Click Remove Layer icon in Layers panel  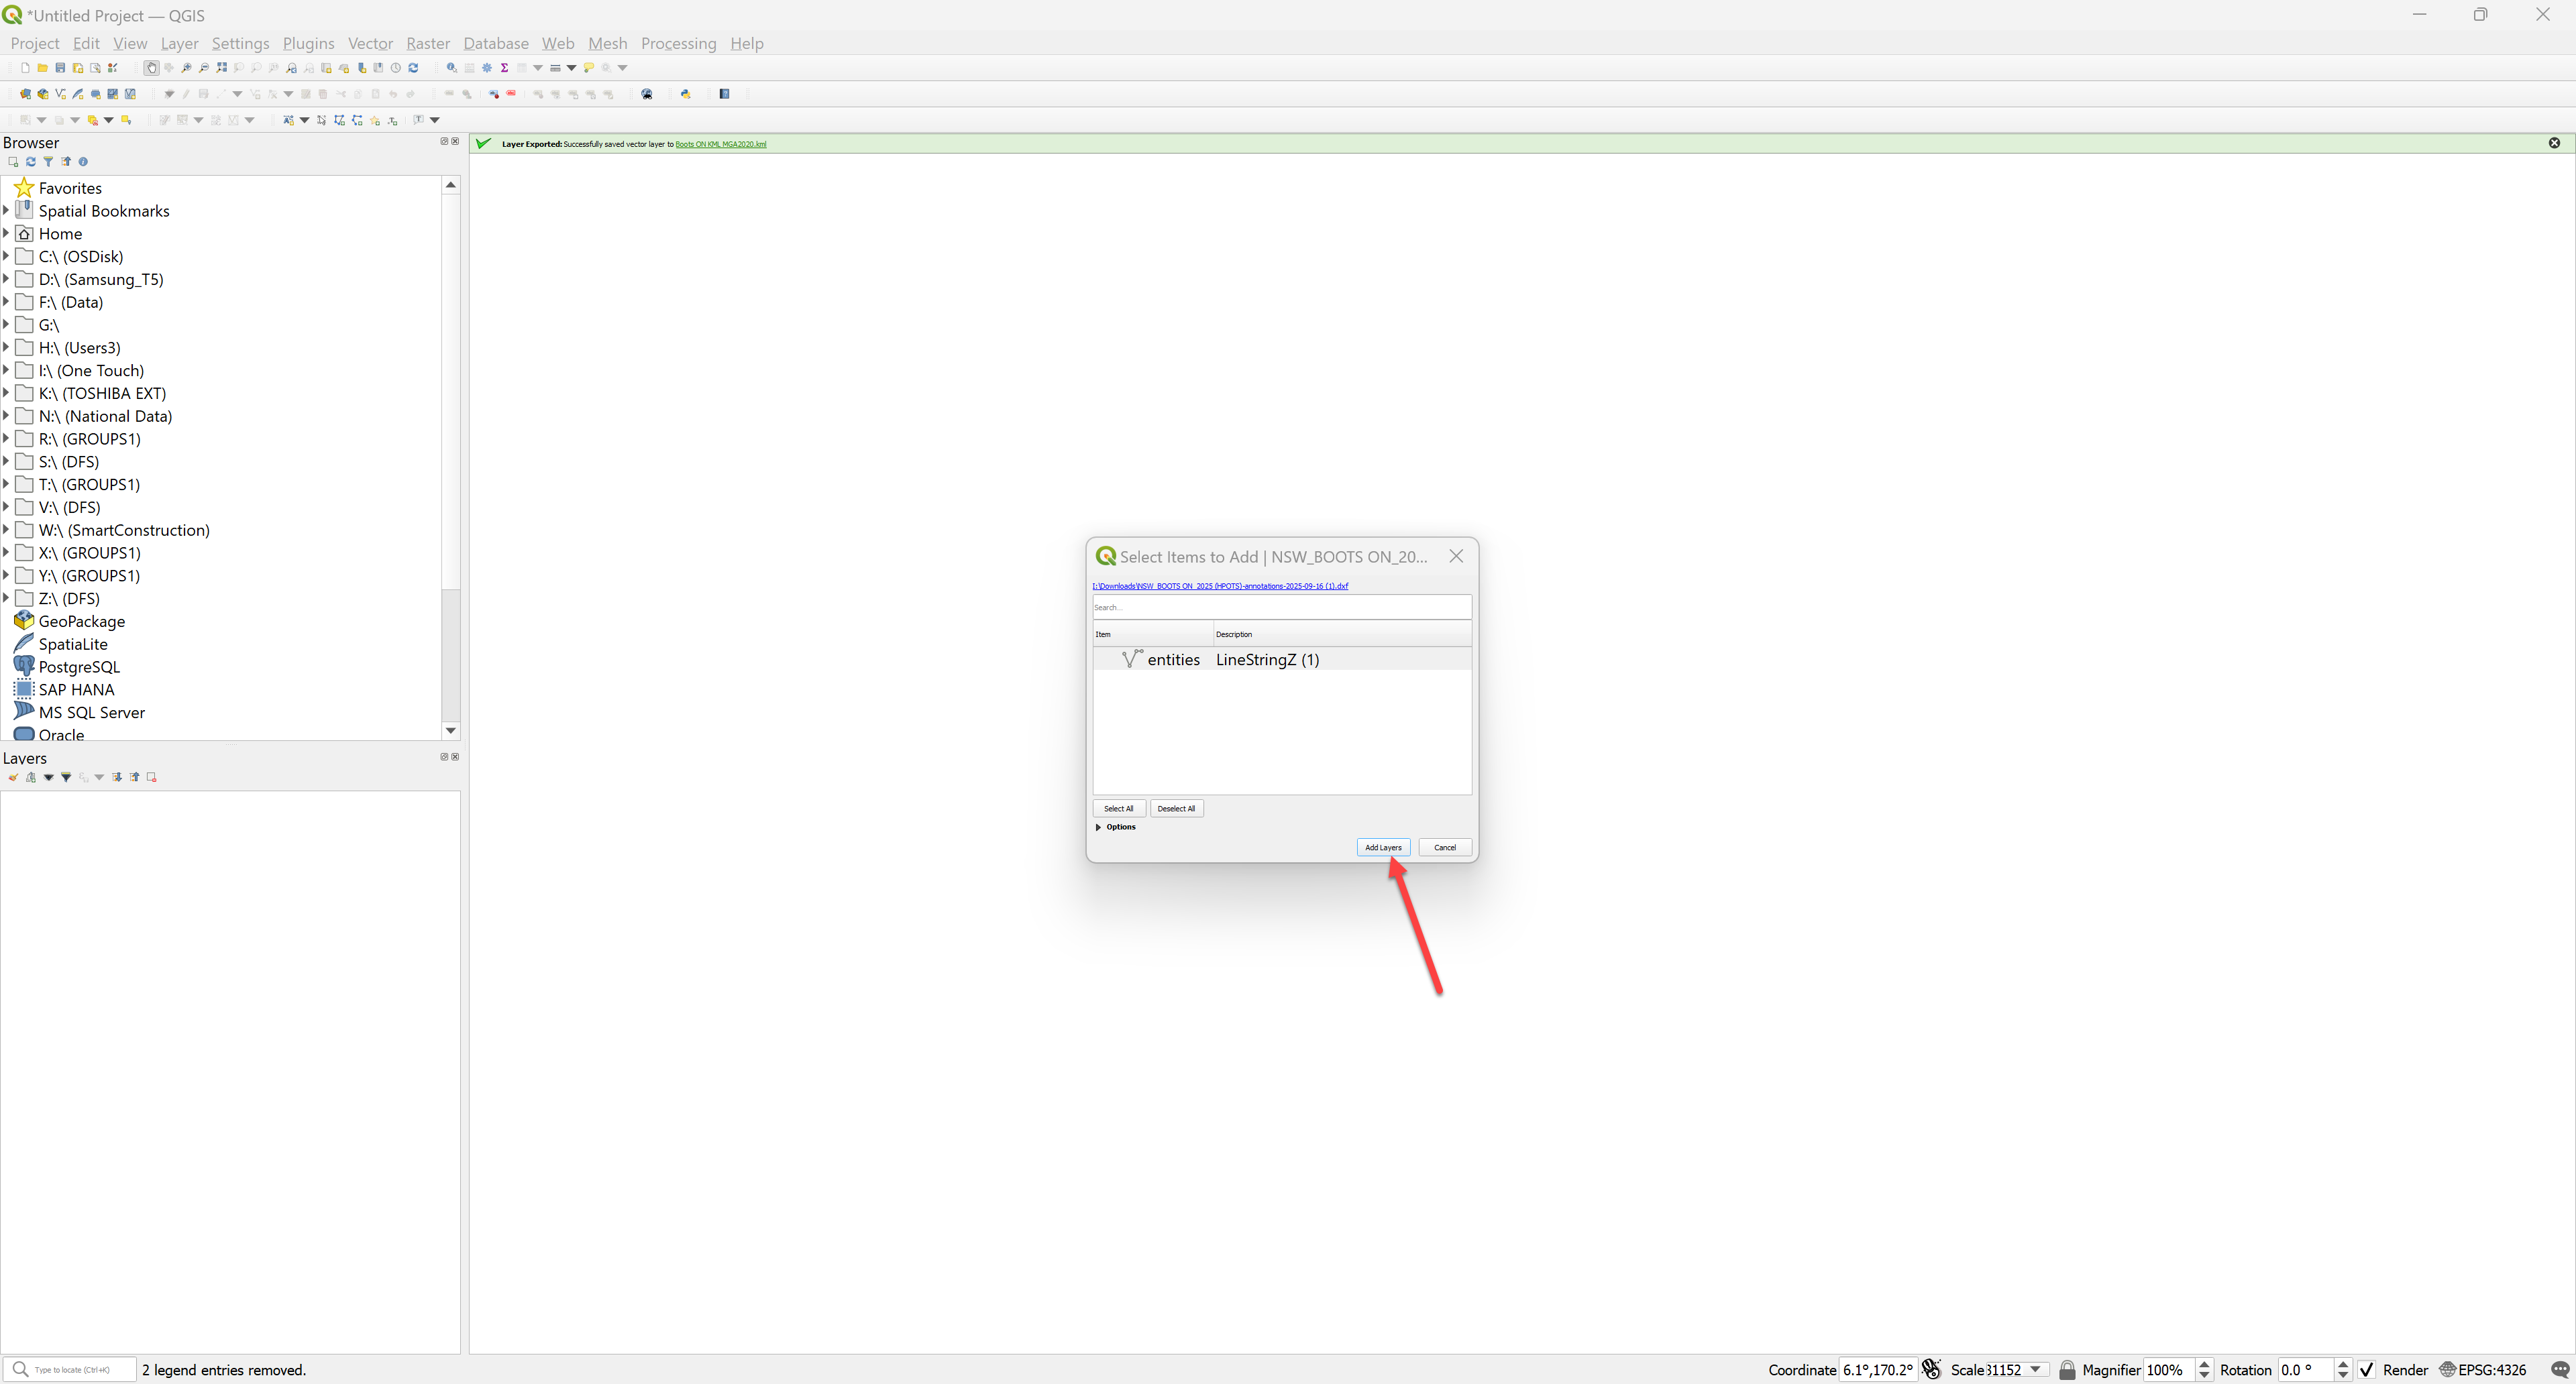tap(152, 777)
